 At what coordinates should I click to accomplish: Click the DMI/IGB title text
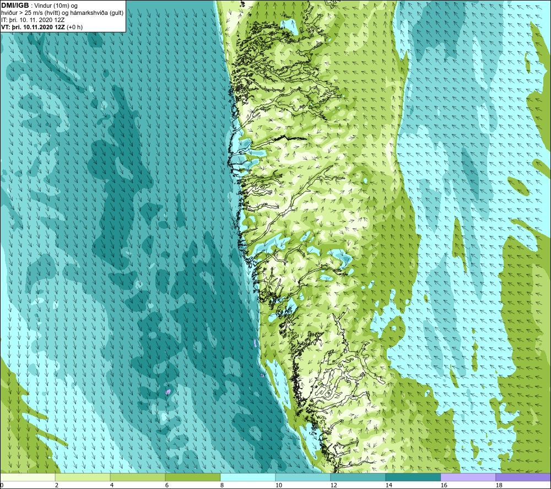[15, 6]
